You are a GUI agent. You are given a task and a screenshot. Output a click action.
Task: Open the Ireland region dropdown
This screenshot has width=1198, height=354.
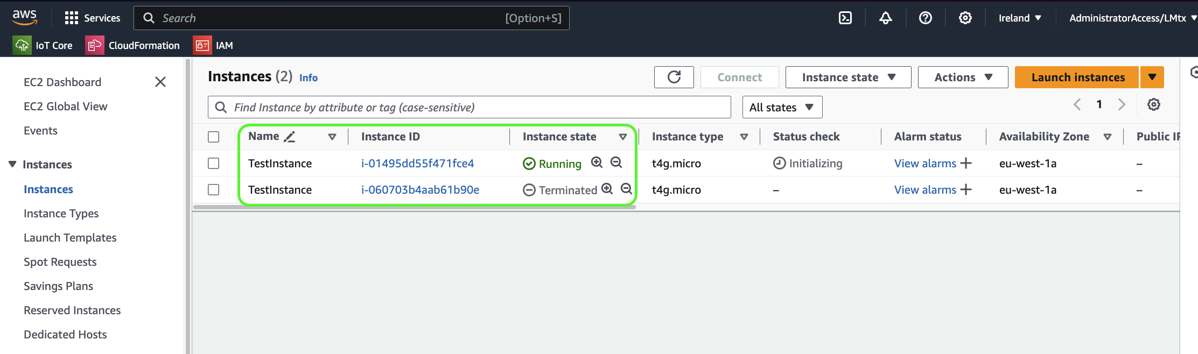(1020, 18)
